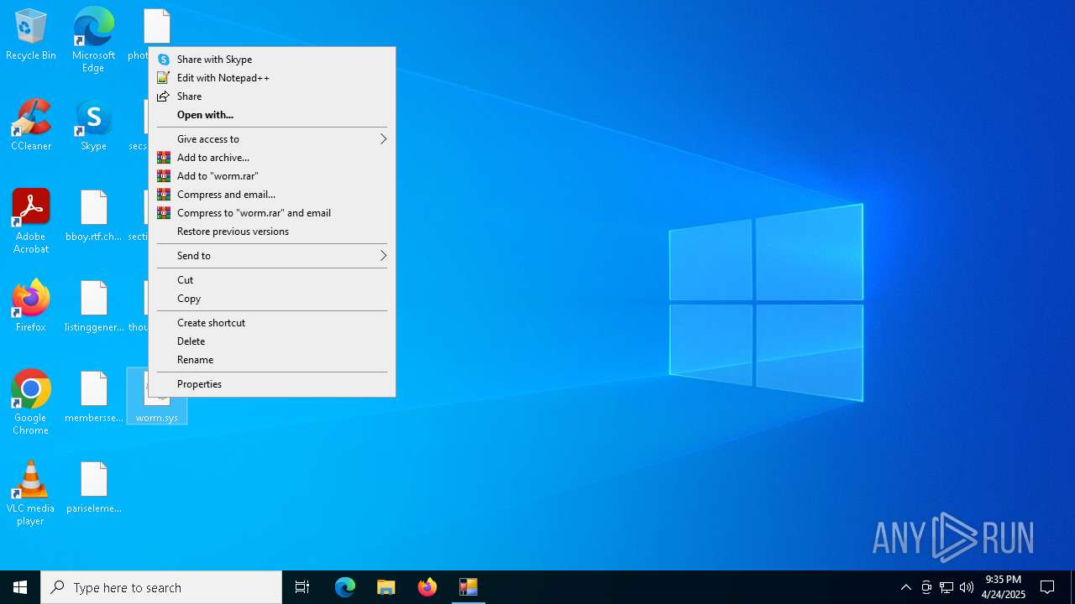This screenshot has width=1075, height=604.
Task: Open Properties from the context menu
Action: click(272, 384)
